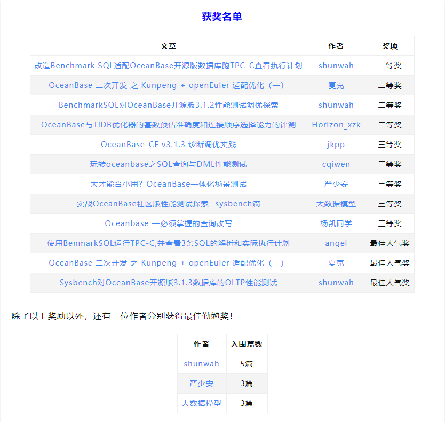Click the author angel
The width and height of the screenshot is (445, 424).
(336, 243)
